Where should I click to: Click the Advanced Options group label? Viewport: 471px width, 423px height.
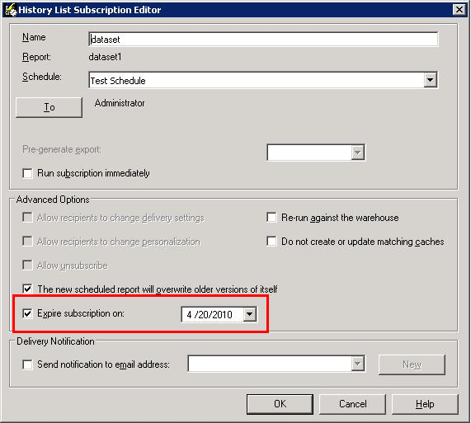coord(53,200)
